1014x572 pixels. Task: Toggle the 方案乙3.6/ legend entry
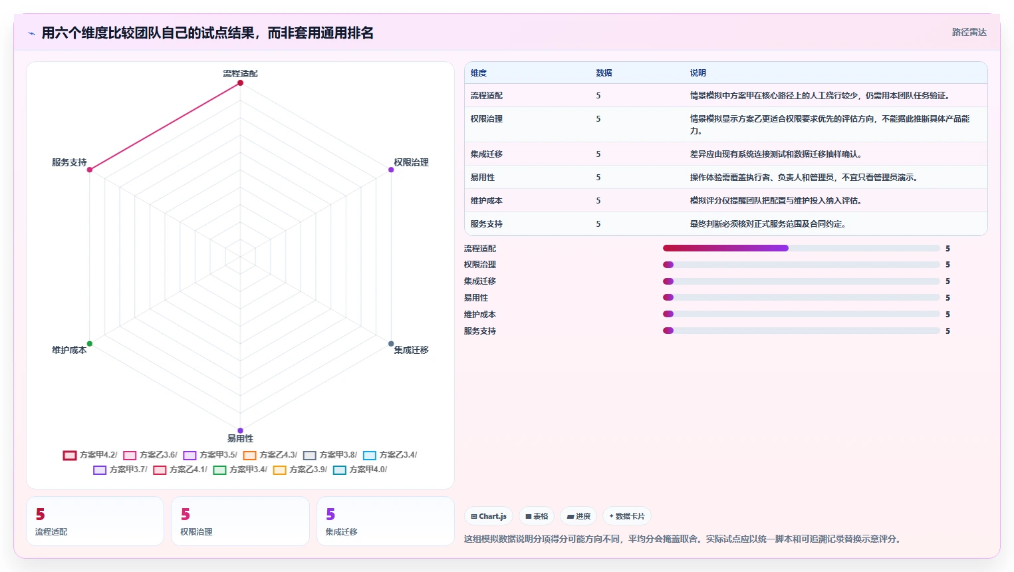[150, 455]
